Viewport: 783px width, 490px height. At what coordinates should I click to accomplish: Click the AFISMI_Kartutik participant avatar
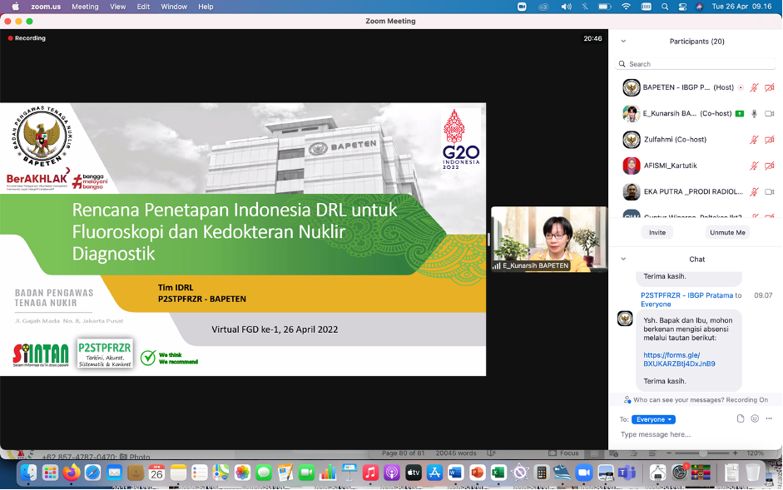(632, 166)
